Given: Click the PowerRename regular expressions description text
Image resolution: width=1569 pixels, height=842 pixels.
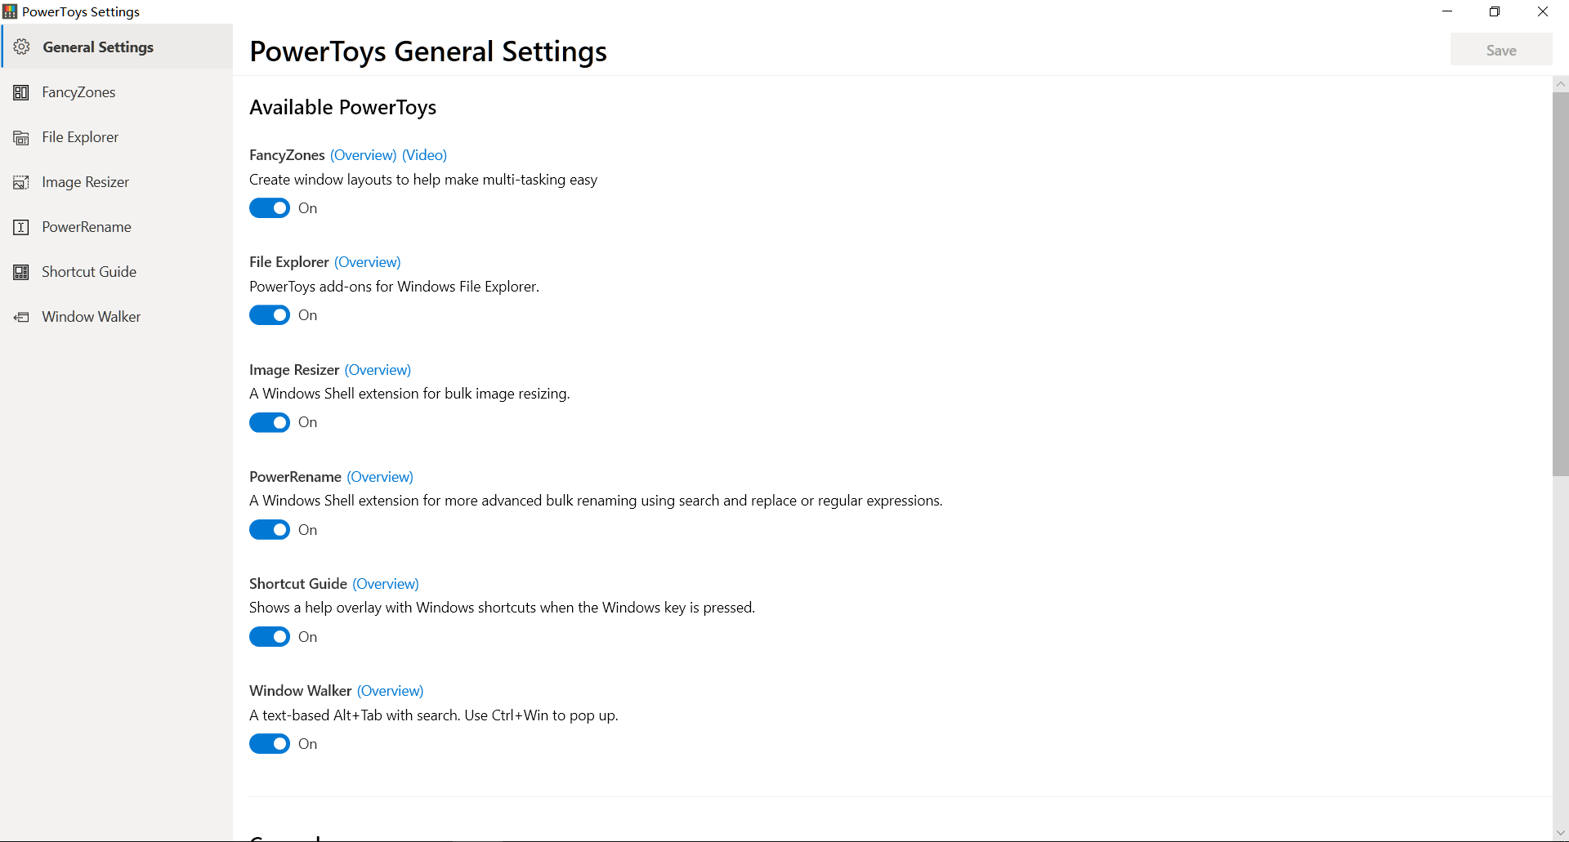Looking at the screenshot, I should pyautogui.click(x=596, y=501).
